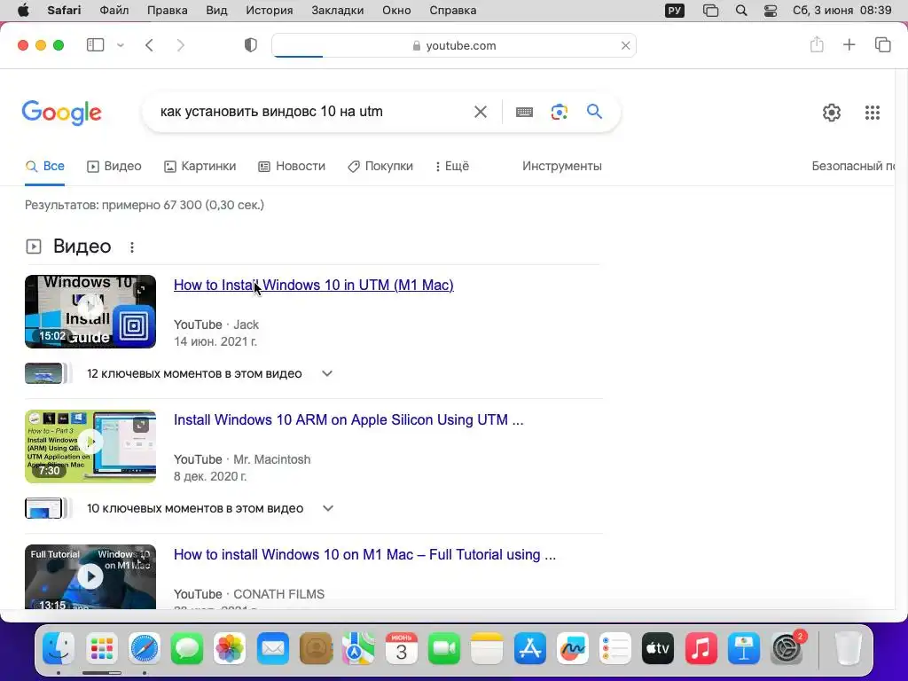Open Finder from the Dock
Image resolution: width=908 pixels, height=681 pixels.
(59, 648)
